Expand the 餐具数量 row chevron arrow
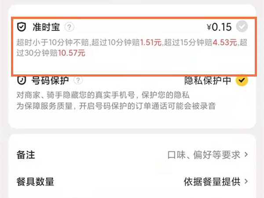Viewport: 264px width, 198px height. click(x=246, y=181)
